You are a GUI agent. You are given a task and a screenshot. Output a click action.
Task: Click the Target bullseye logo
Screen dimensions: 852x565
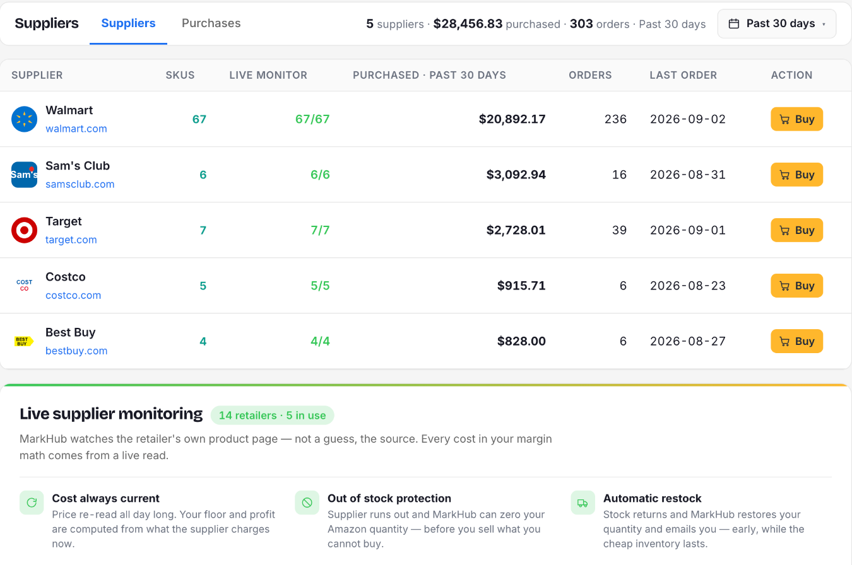(24, 230)
